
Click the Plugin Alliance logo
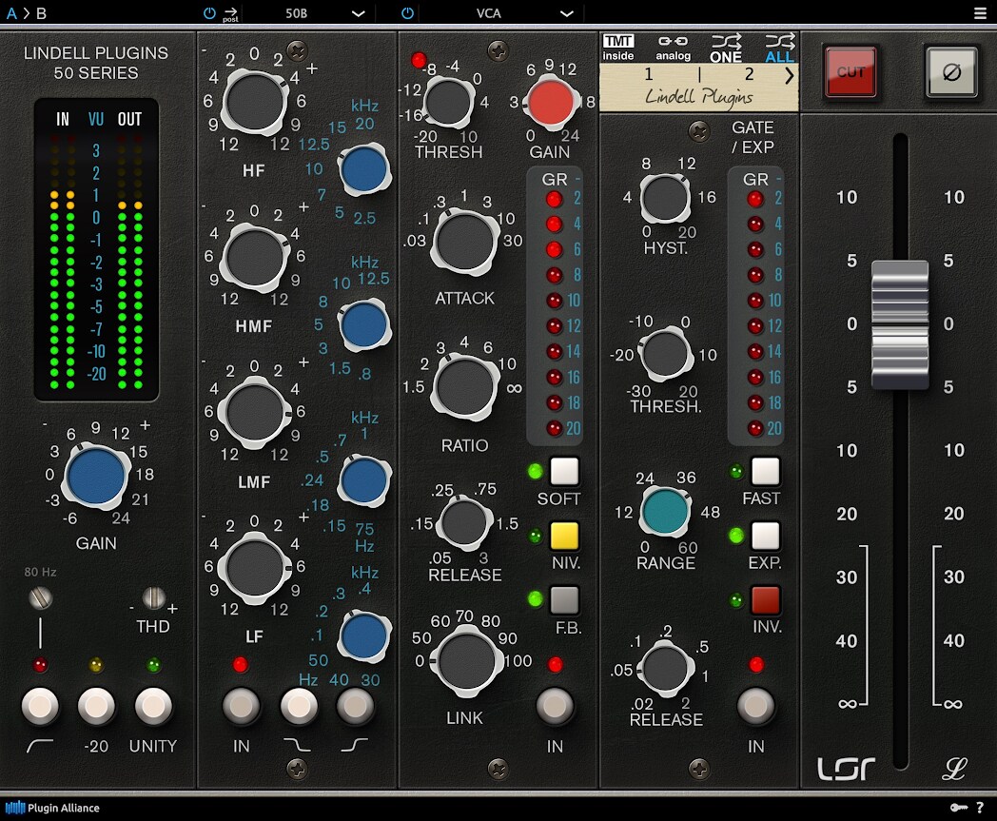52,808
